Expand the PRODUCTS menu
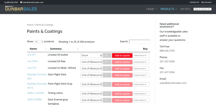Screen dimensions: 216x105 (169, 9)
